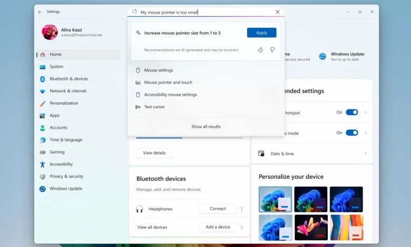Select the colorful abstract theme thumbnail
Viewport: 411px width, 247px height.
click(347, 228)
